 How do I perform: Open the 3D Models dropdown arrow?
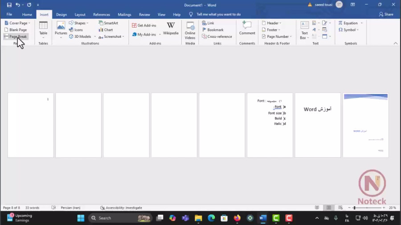(95, 36)
